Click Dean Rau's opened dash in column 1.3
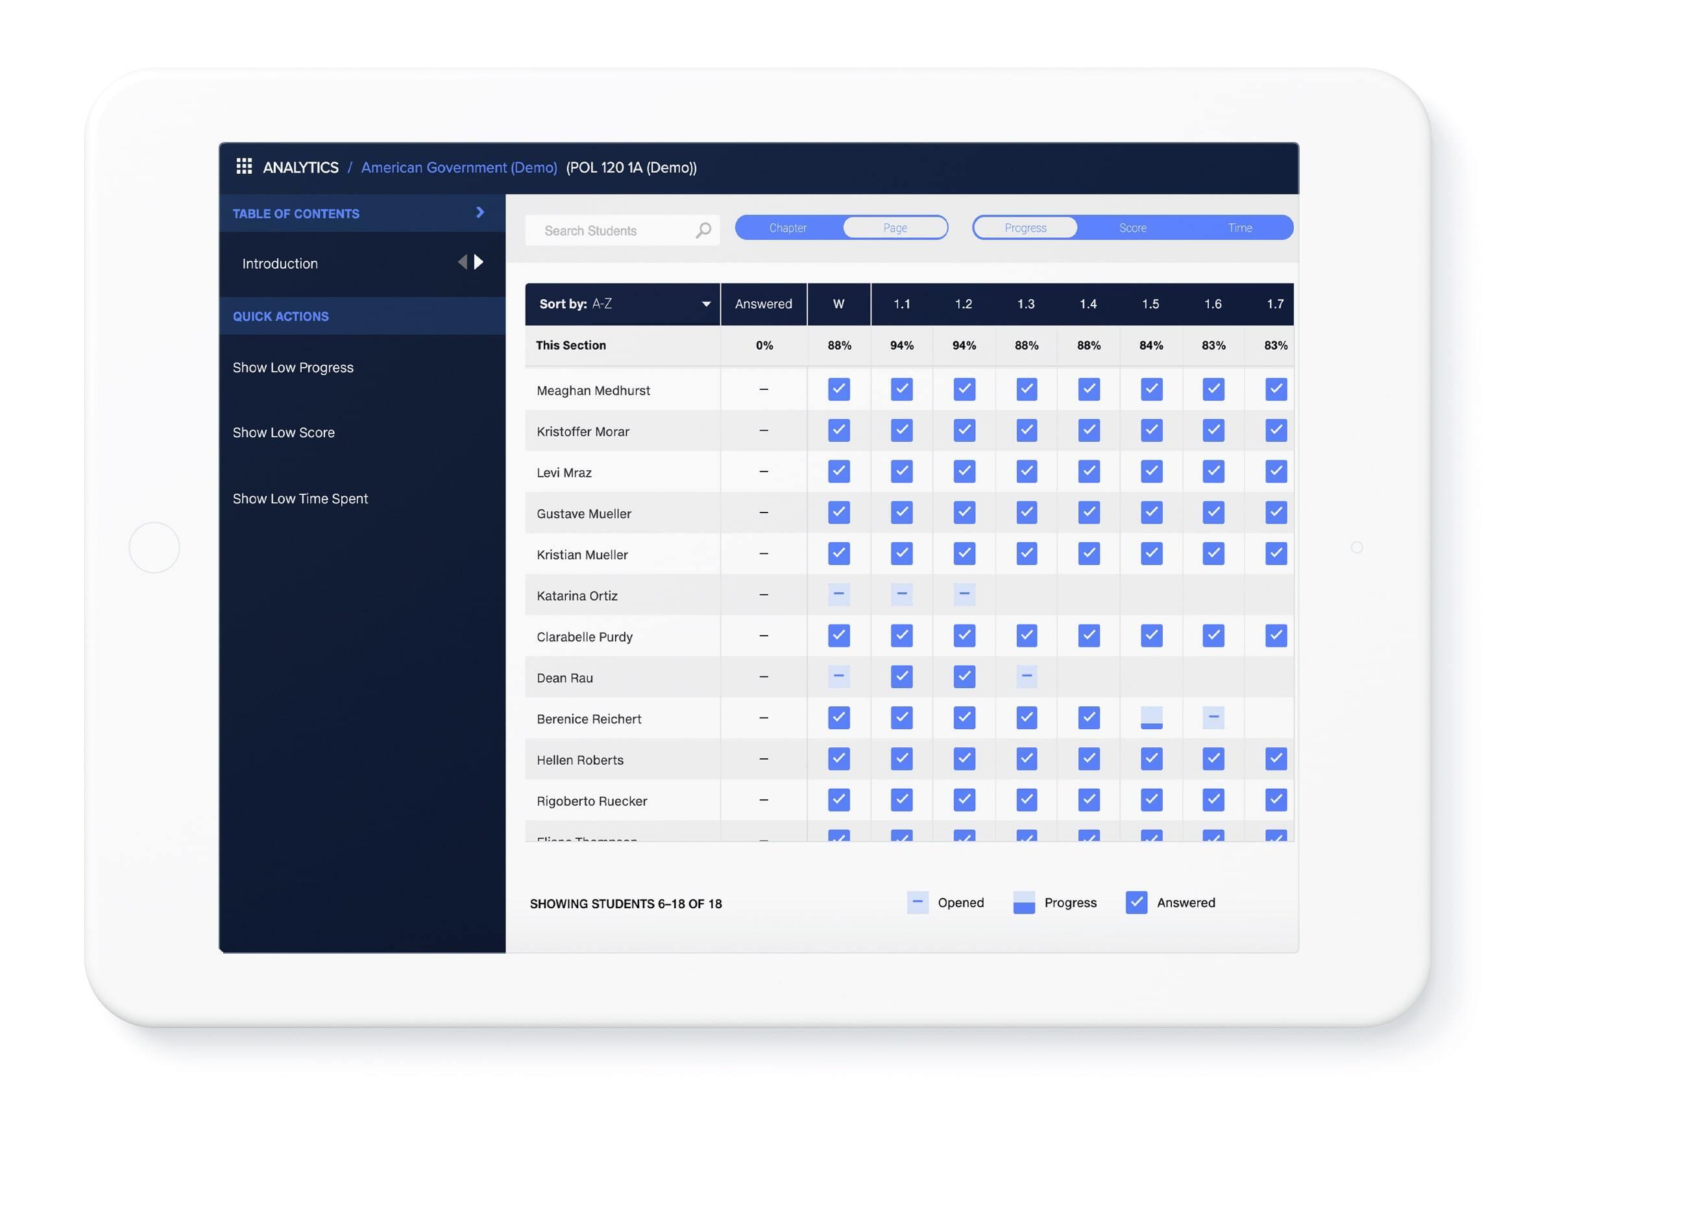The width and height of the screenshot is (1702, 1215). point(1026,677)
